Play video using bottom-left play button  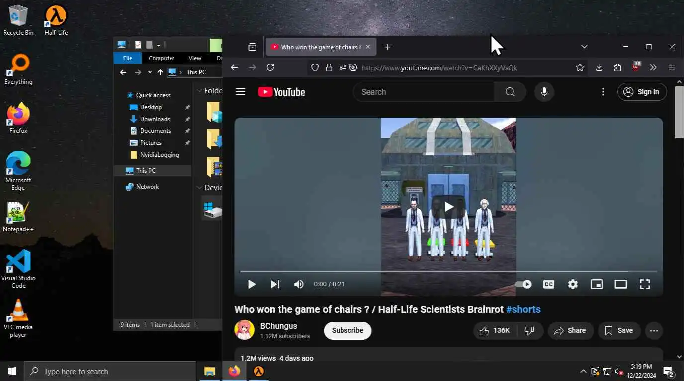[252, 284]
